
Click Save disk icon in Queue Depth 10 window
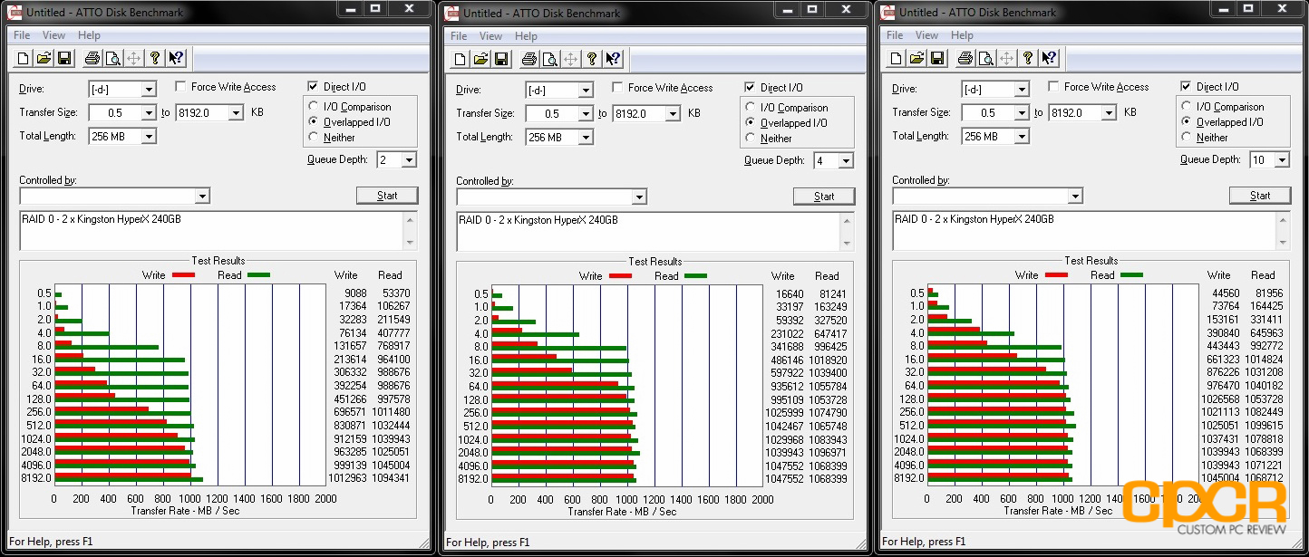click(x=937, y=59)
